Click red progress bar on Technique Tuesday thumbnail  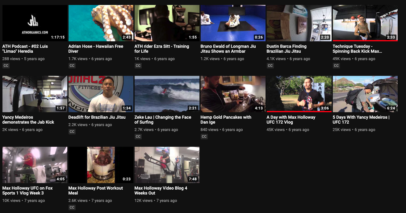pos(365,41)
